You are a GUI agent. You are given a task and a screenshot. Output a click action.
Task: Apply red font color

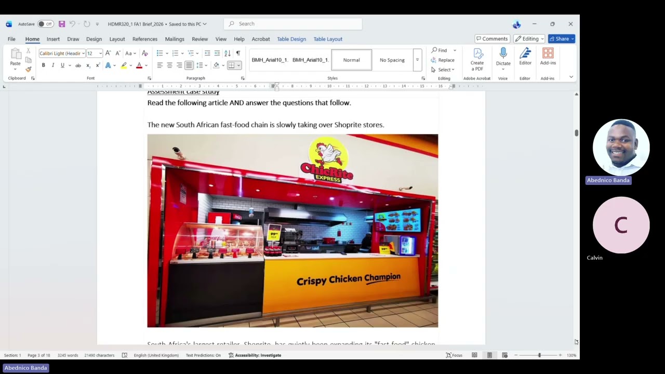139,65
